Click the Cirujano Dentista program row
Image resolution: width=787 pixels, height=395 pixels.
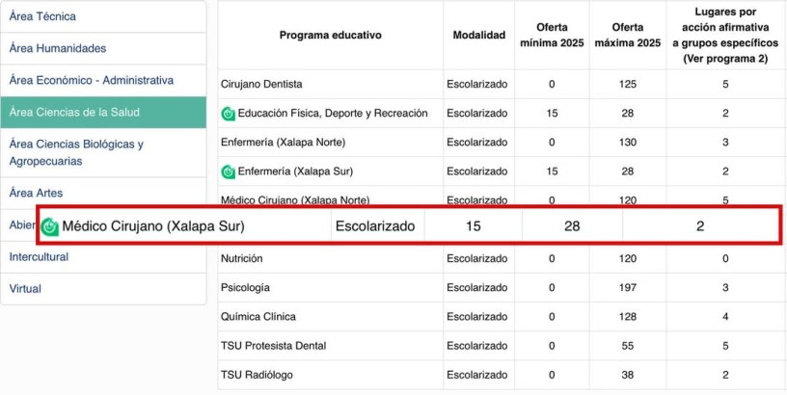coord(261,84)
